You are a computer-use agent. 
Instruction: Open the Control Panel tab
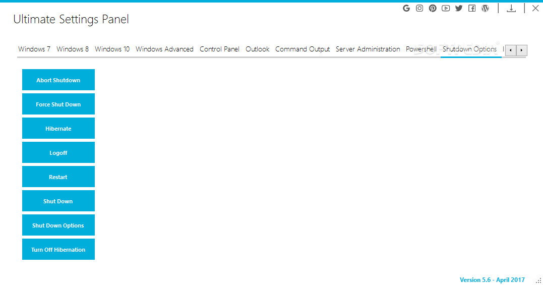click(219, 49)
